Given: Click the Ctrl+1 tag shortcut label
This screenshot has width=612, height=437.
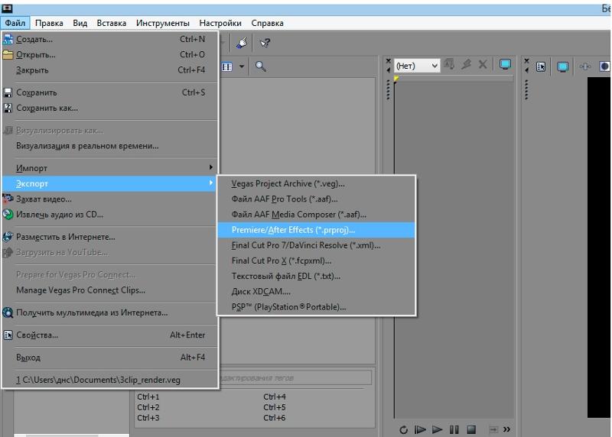Looking at the screenshot, I should click(148, 397).
